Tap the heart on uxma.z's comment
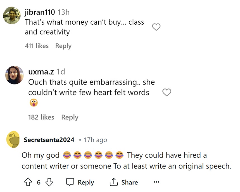 click(x=167, y=92)
